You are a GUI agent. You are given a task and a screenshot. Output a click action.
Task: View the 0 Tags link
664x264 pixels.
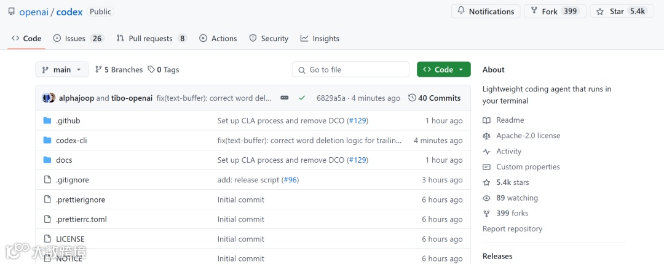coord(164,70)
